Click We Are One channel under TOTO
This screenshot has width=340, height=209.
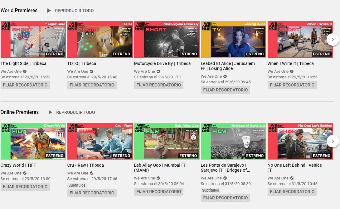(78, 71)
